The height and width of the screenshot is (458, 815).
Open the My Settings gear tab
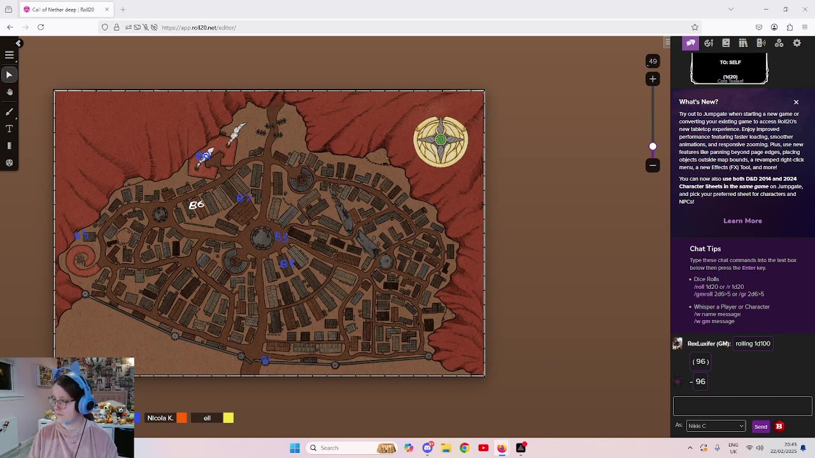click(x=797, y=43)
